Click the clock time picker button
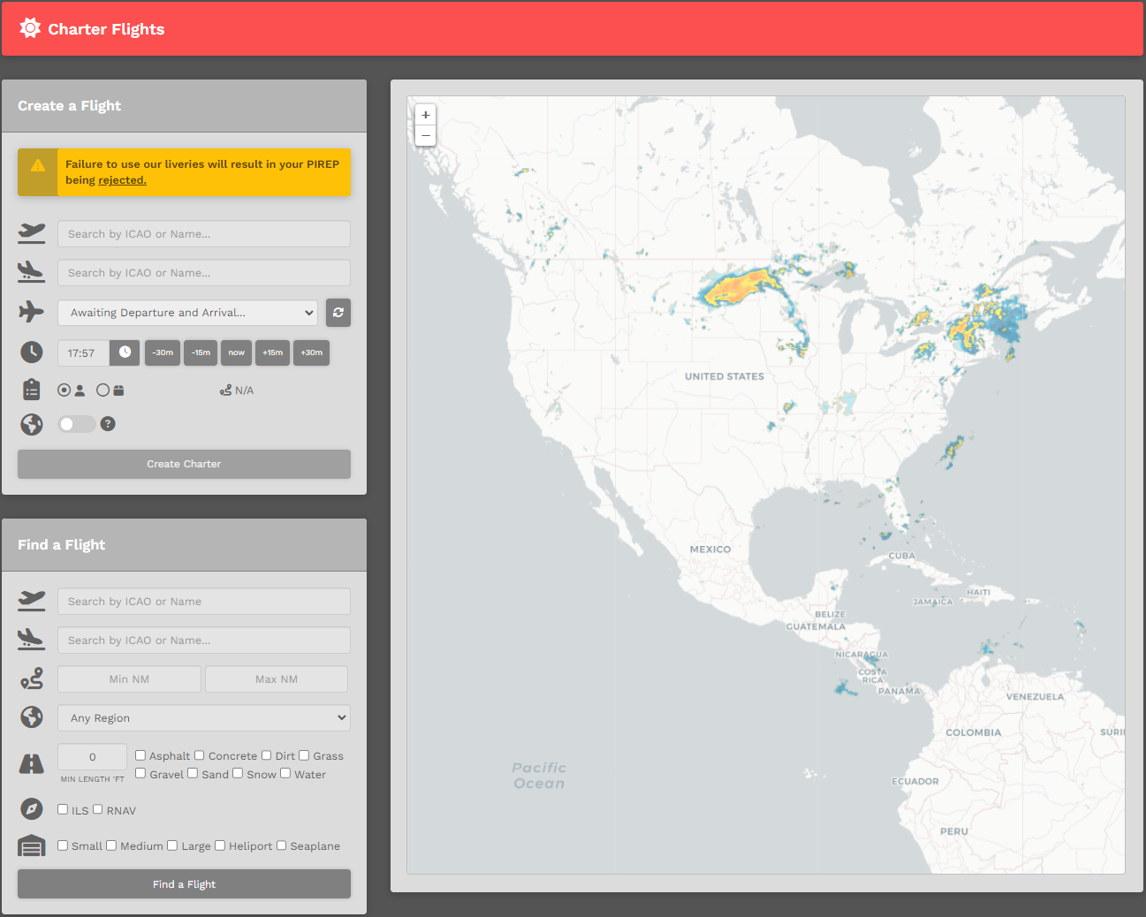The width and height of the screenshot is (1146, 917). coord(125,352)
